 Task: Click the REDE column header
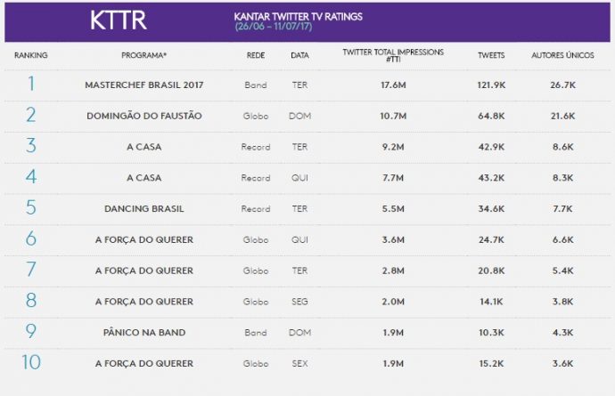coord(255,56)
